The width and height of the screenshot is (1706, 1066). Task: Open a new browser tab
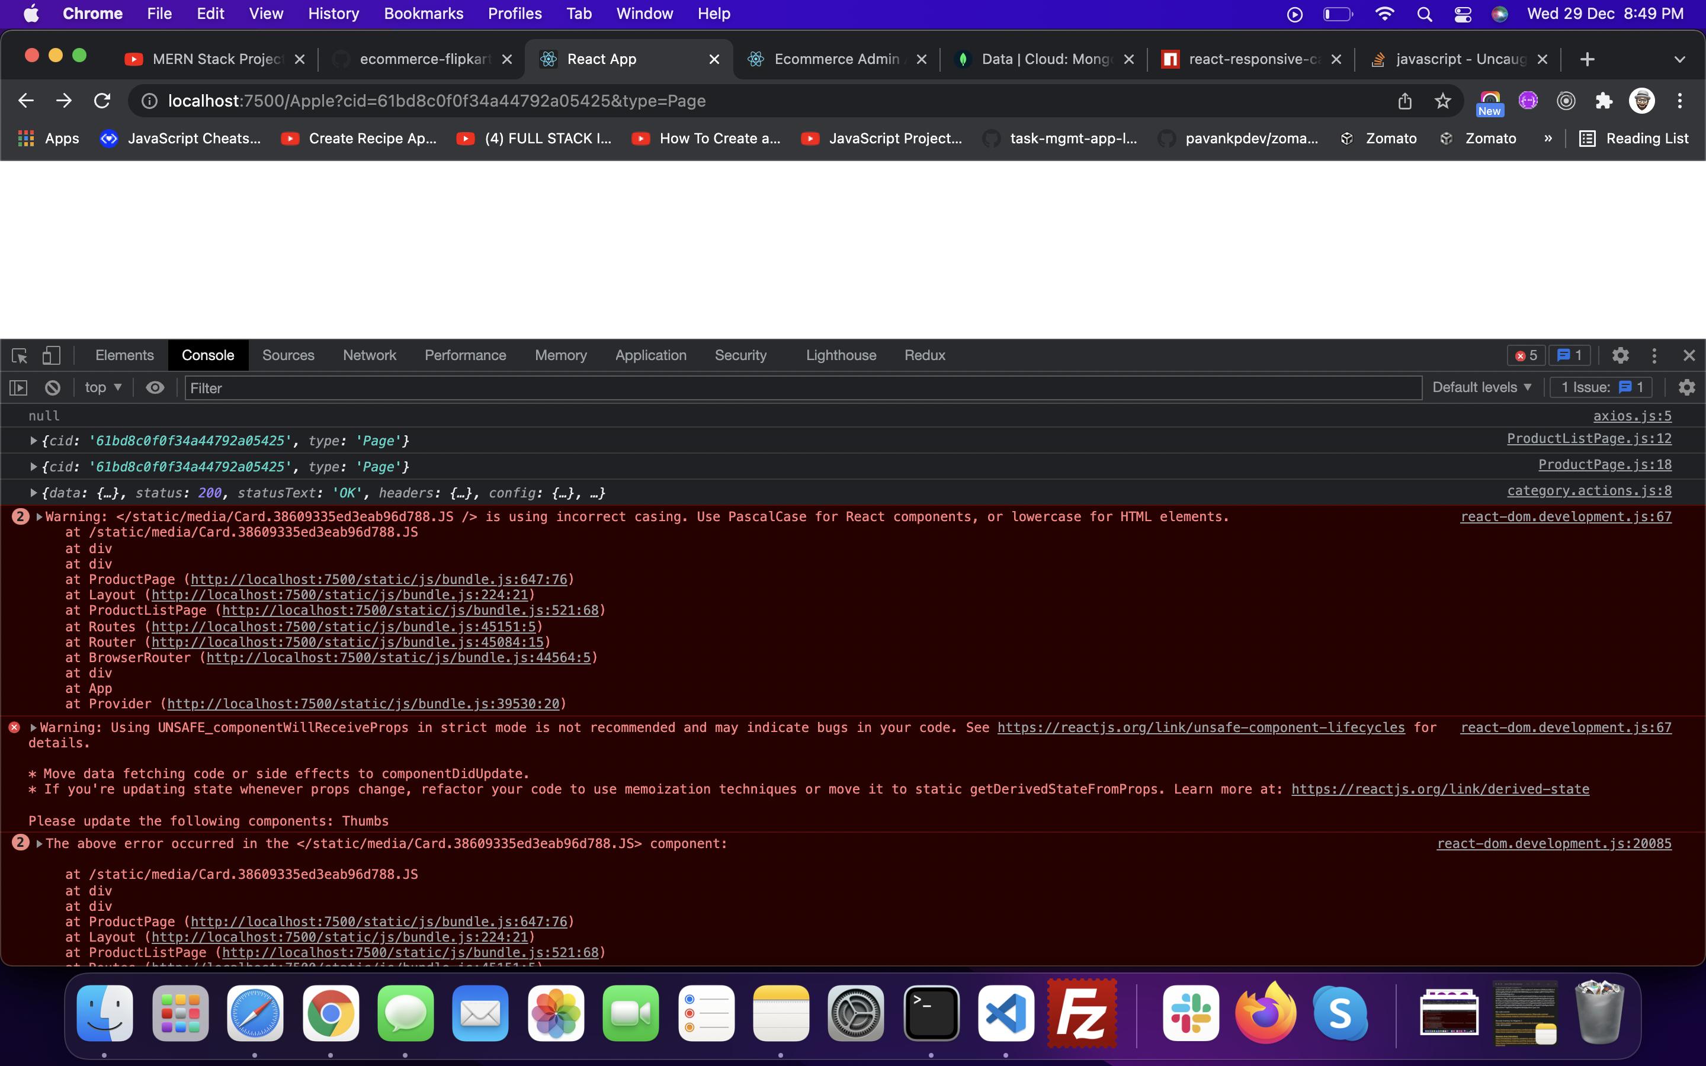point(1588,59)
